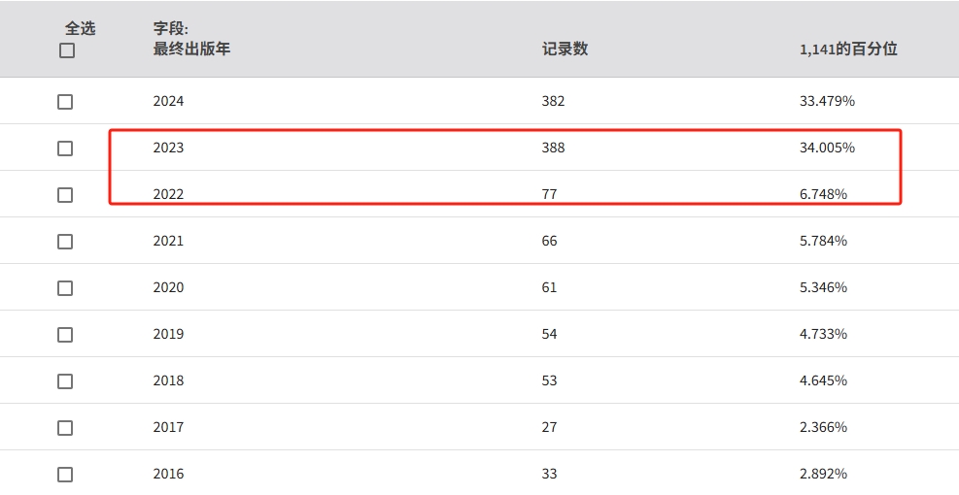Viewport: 959px width, 495px height.
Task: Click record count 382
Action: click(553, 101)
